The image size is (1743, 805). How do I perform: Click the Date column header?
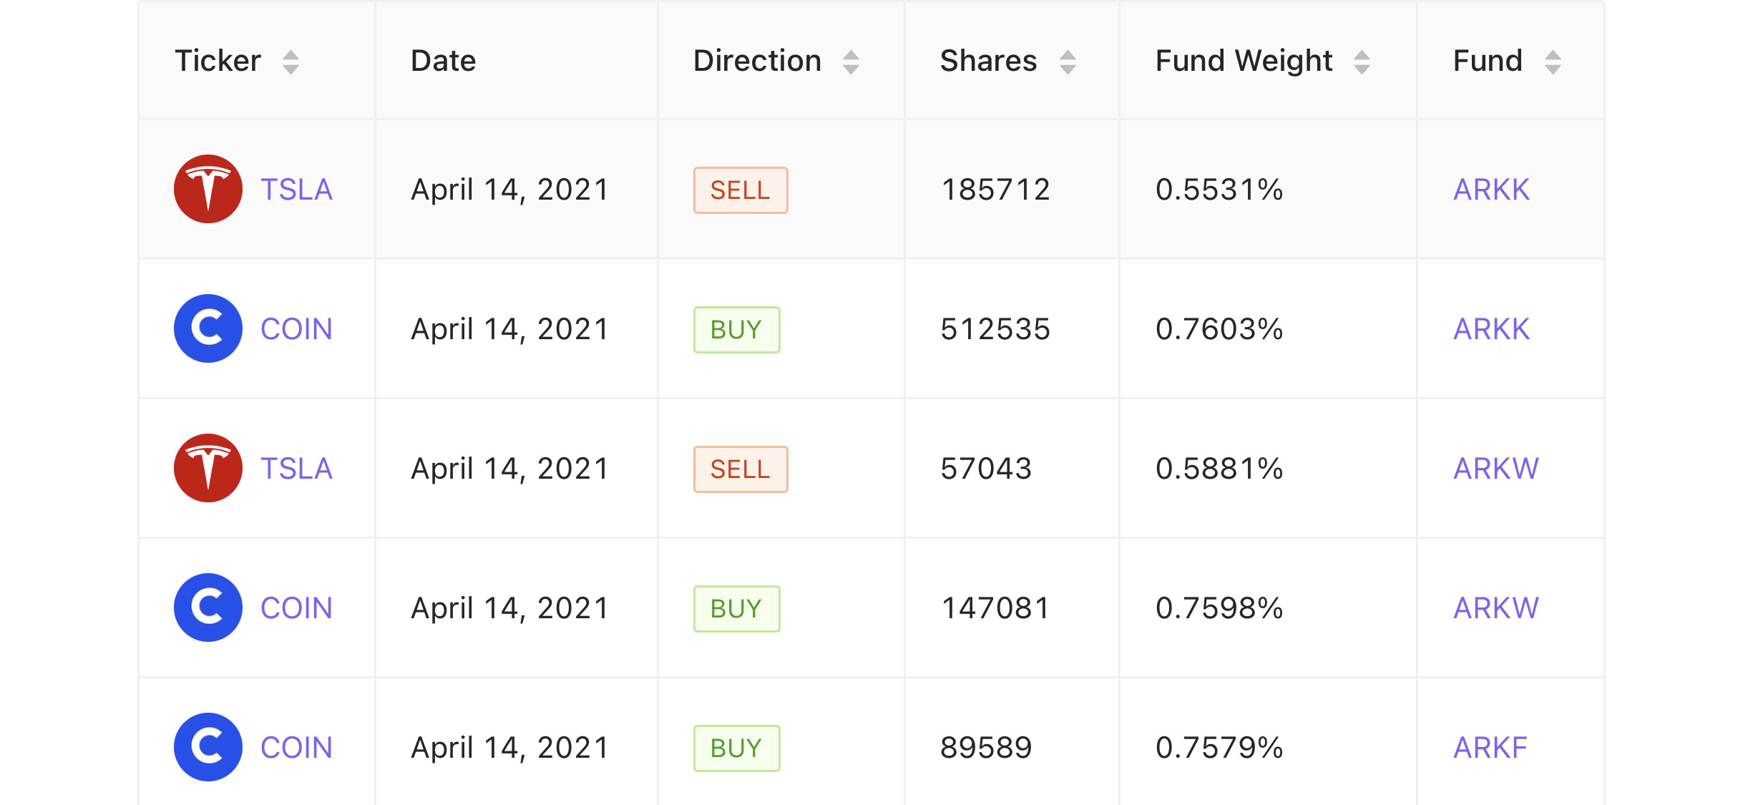(444, 61)
